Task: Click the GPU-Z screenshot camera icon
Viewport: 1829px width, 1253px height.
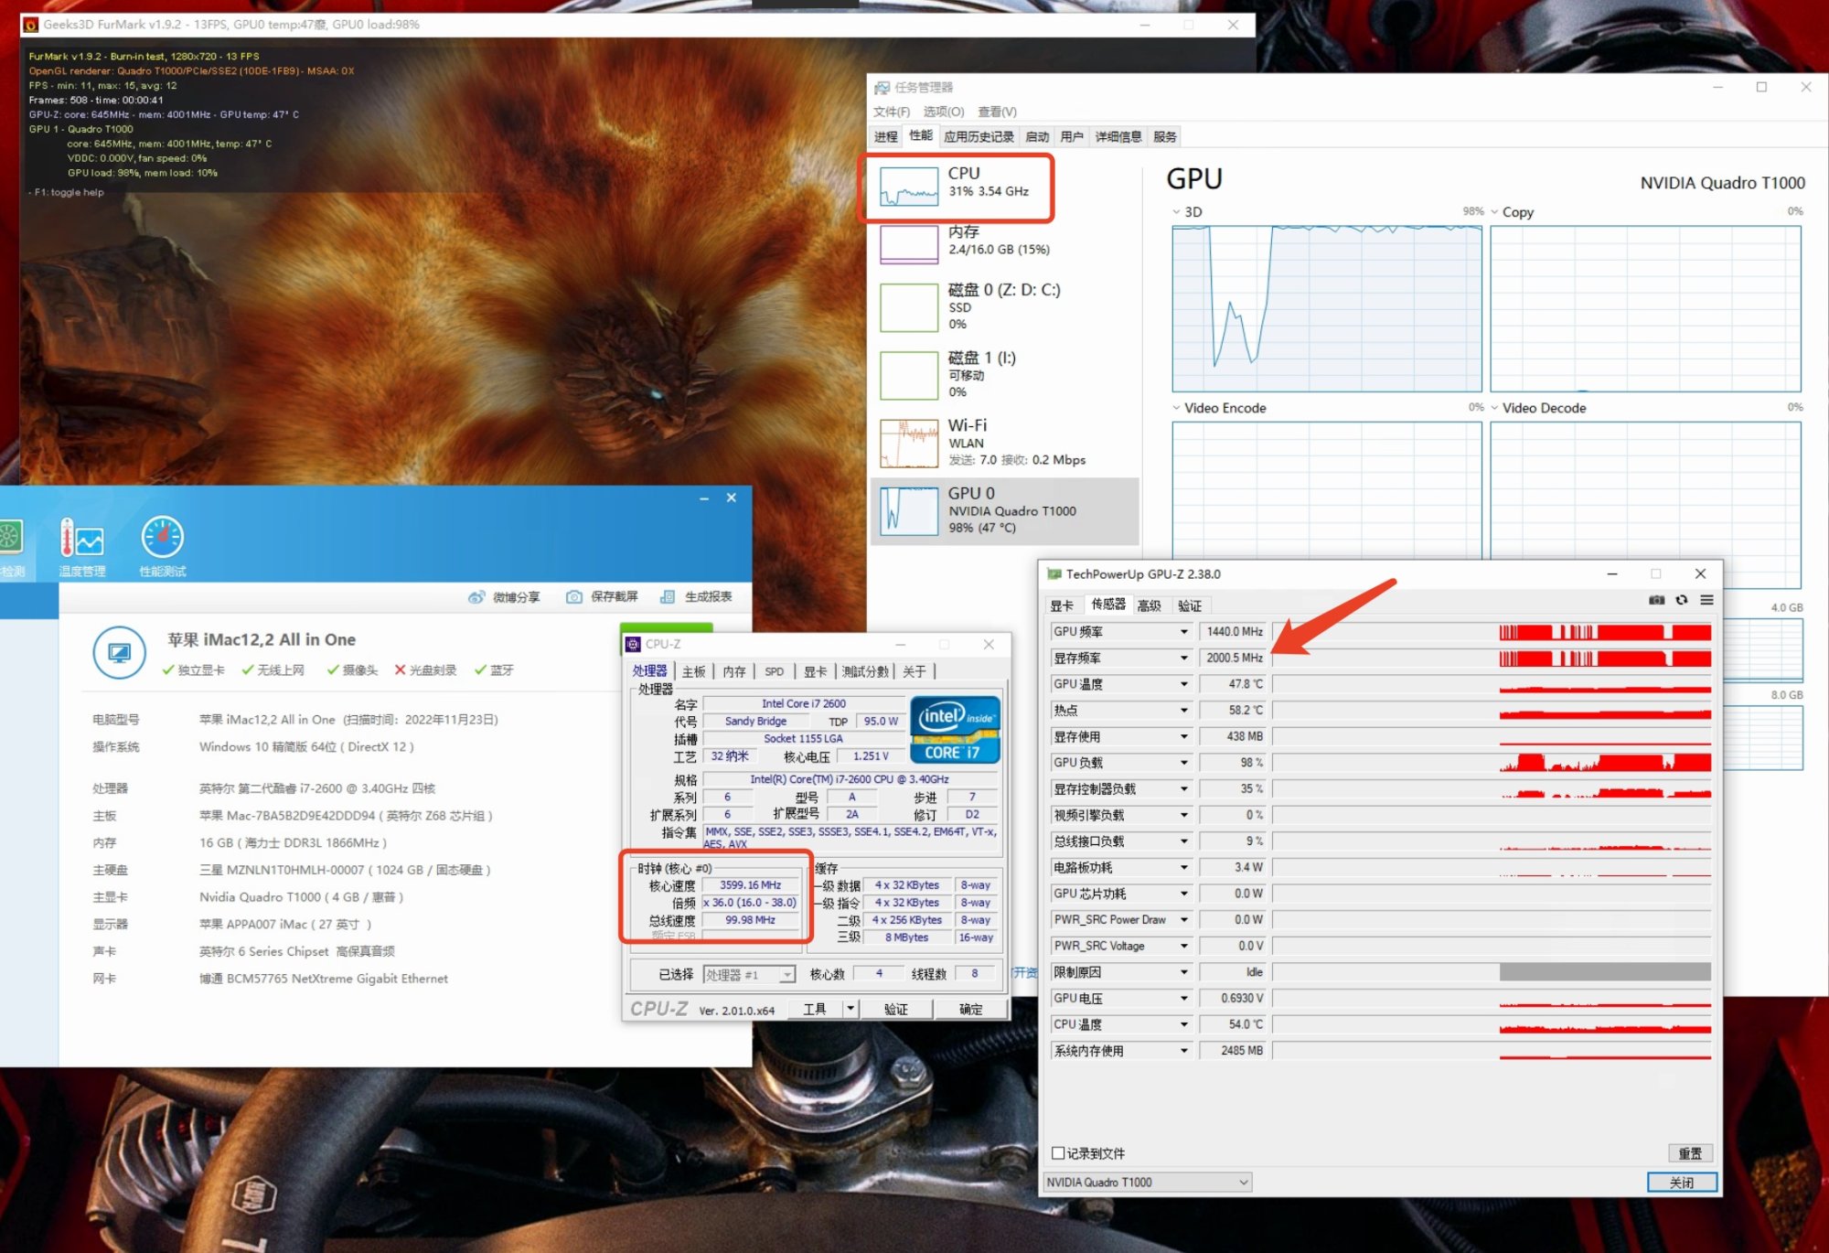Action: point(1656,600)
